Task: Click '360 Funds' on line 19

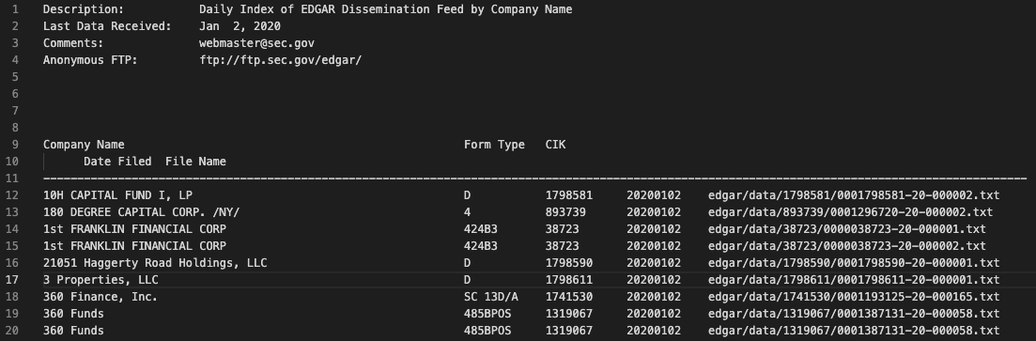Action: [x=73, y=314]
